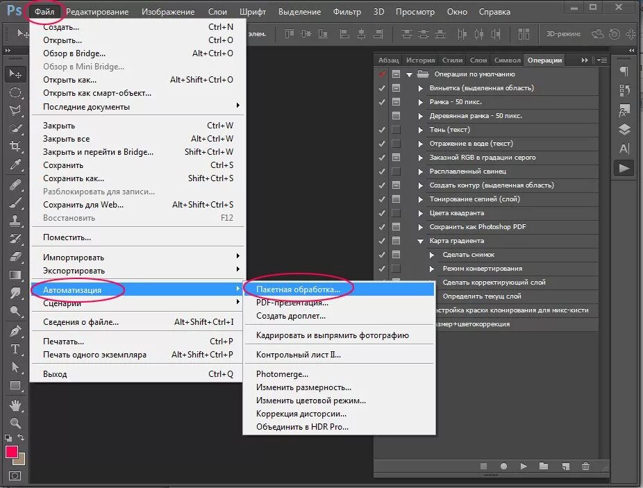
Task: Collapse the Операции по умолчанию set
Action: point(409,75)
